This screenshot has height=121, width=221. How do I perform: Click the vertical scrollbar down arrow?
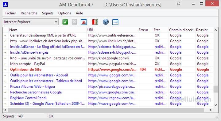tap(216, 105)
